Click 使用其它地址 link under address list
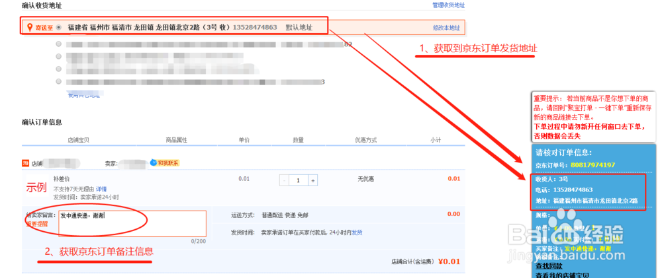The image size is (662, 278). click(x=84, y=95)
